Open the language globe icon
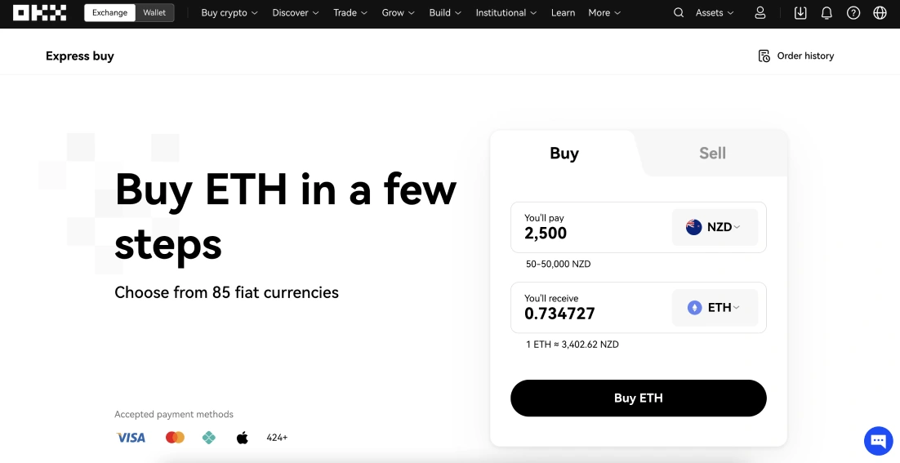Viewport: 900px width, 463px height. pos(880,12)
